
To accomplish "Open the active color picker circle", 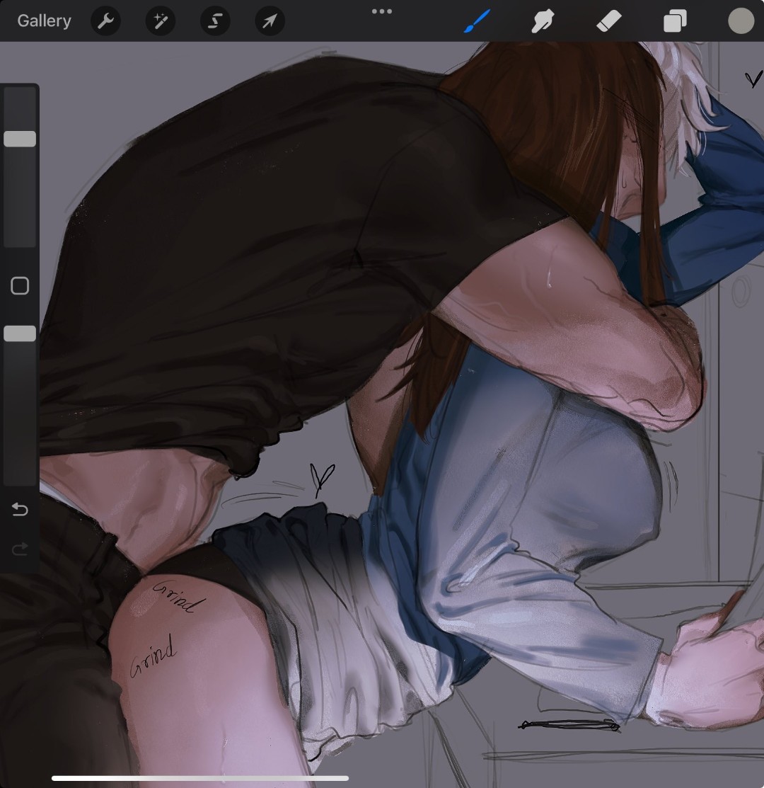I will tap(741, 21).
